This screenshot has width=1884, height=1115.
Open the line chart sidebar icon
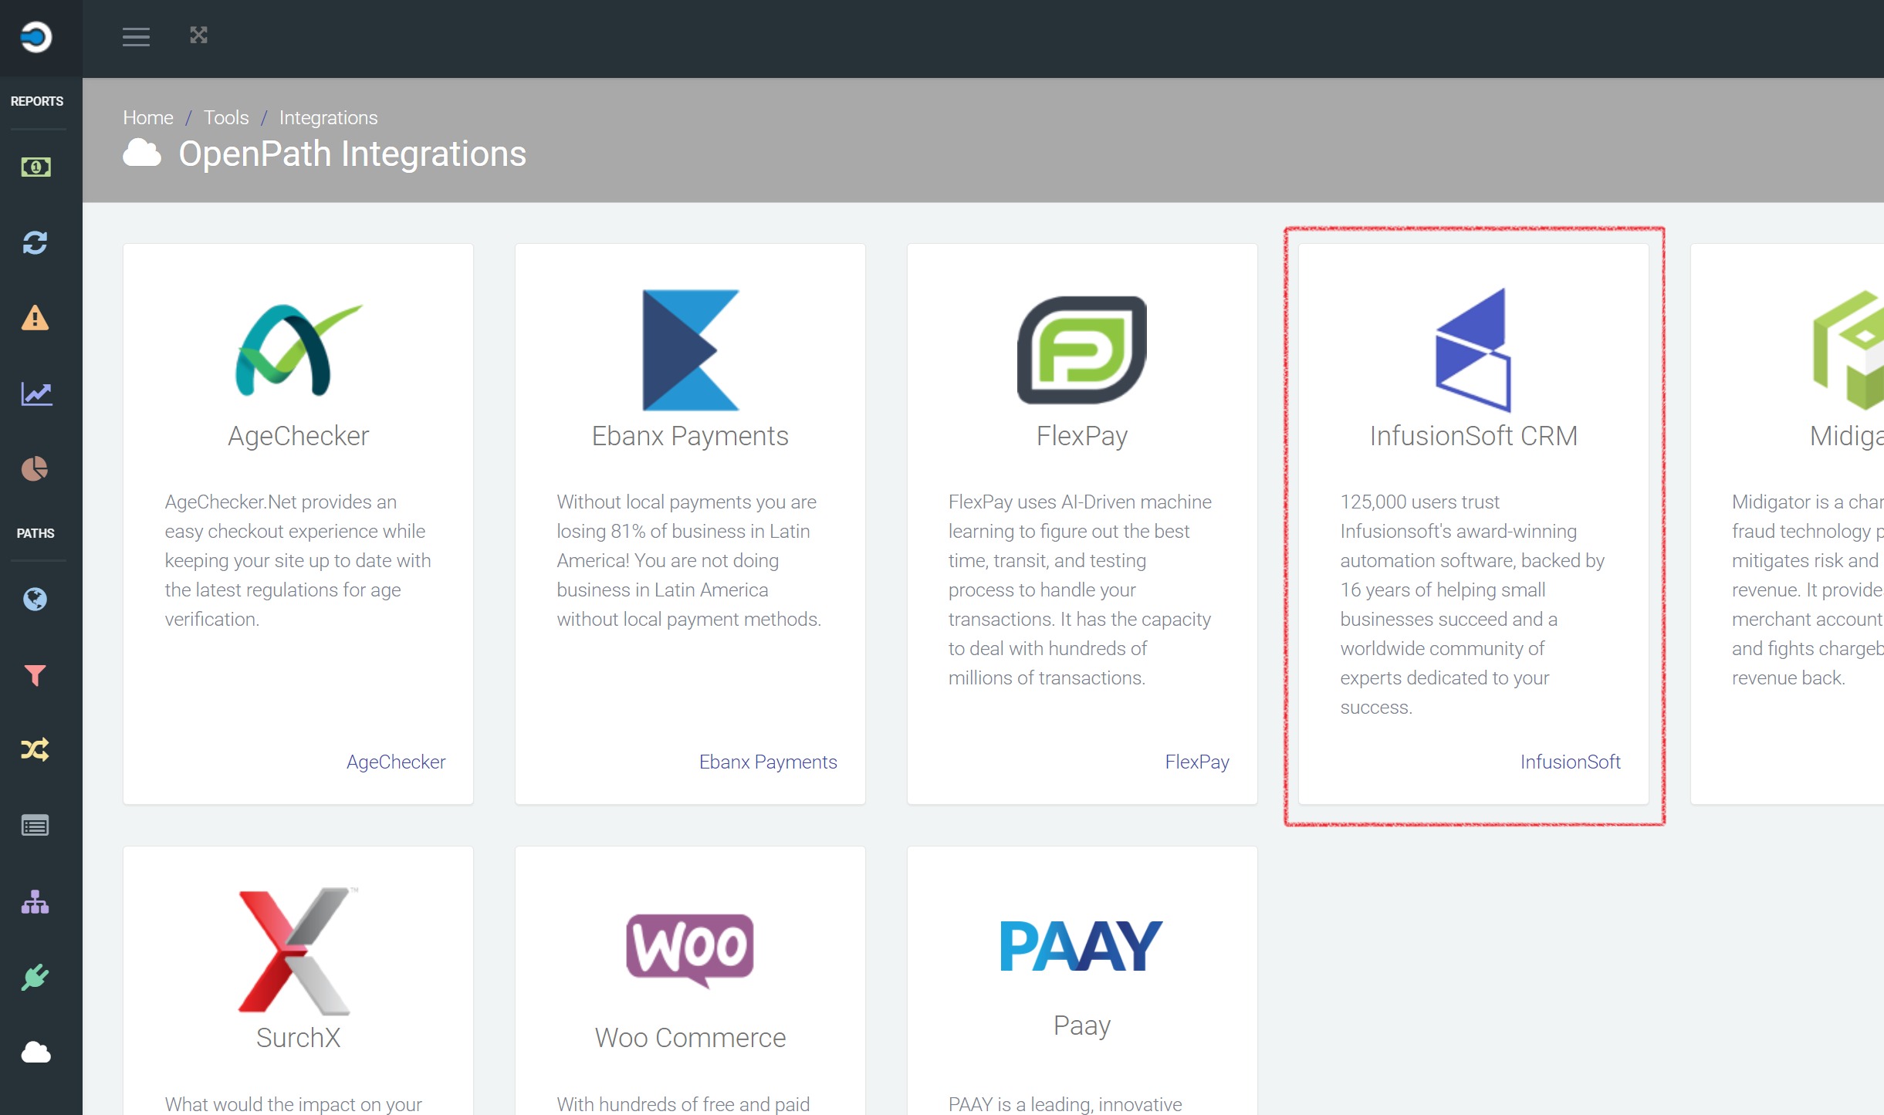[36, 394]
